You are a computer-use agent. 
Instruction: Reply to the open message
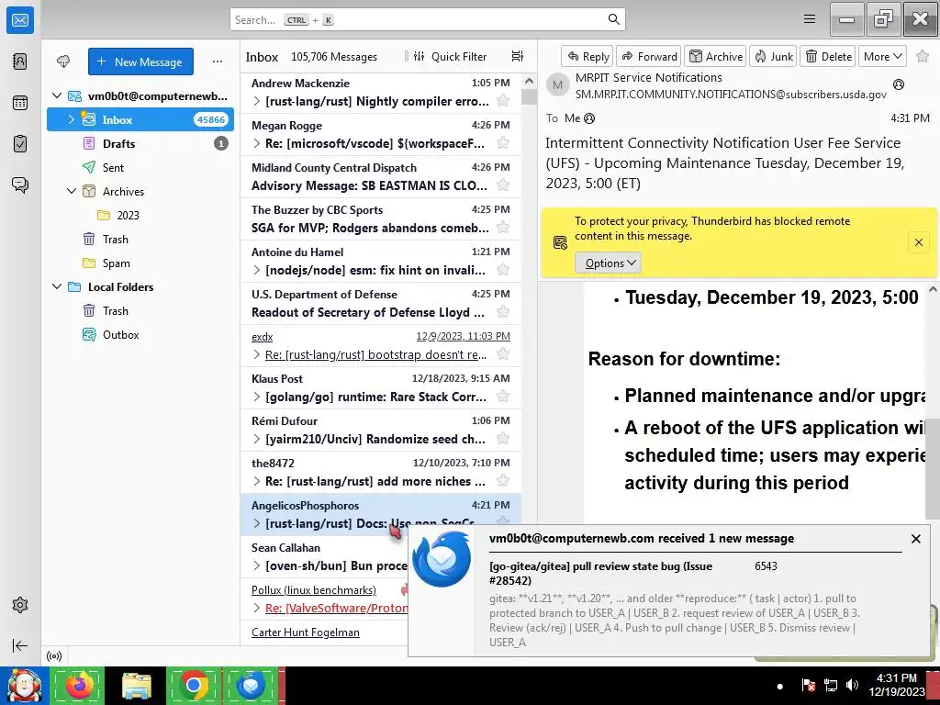point(587,56)
